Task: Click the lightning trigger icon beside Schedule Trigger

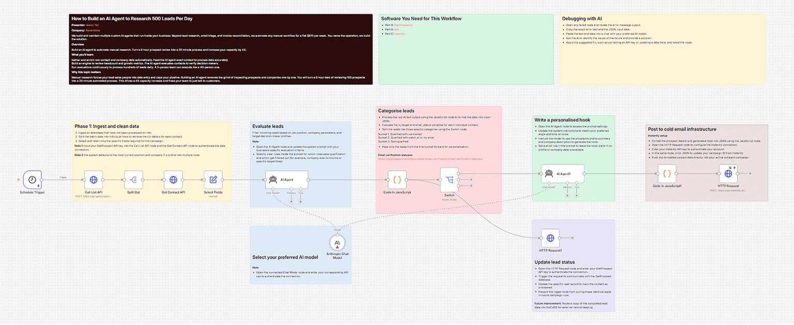Action: tap(19, 180)
